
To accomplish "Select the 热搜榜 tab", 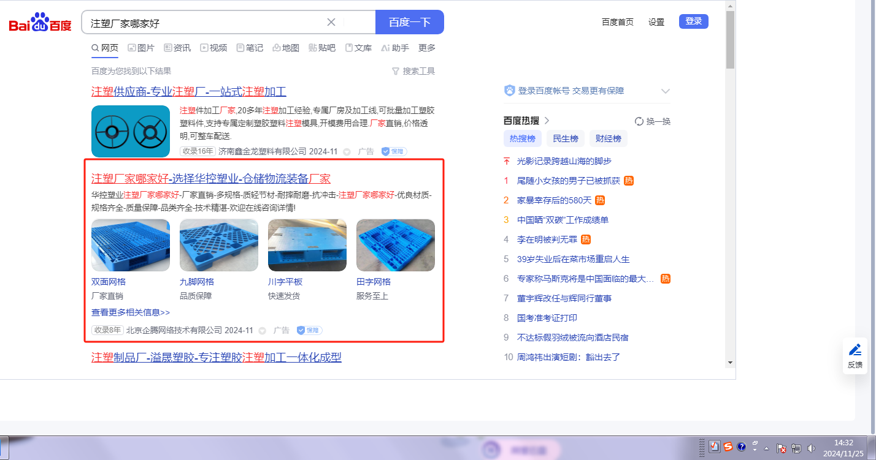I will [x=523, y=138].
